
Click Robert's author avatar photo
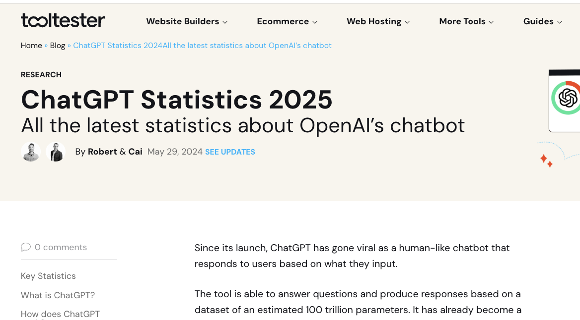point(31,152)
